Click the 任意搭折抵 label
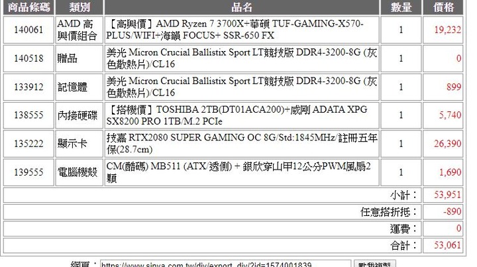 pyautogui.click(x=388, y=211)
